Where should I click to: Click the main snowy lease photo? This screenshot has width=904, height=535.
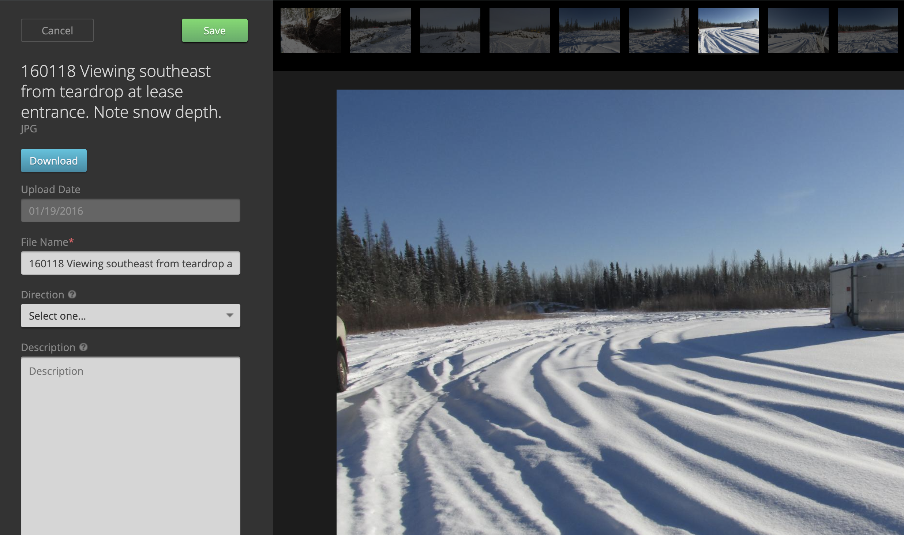coord(620,312)
